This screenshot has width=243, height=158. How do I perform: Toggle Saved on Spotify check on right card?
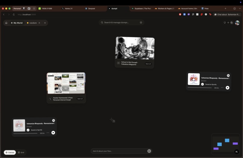(x=202, y=84)
